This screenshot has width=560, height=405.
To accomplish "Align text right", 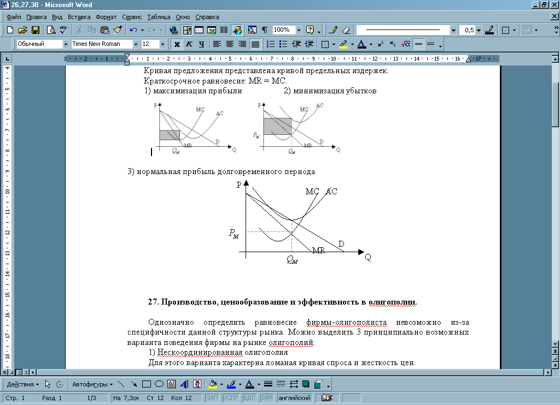I will (x=242, y=44).
